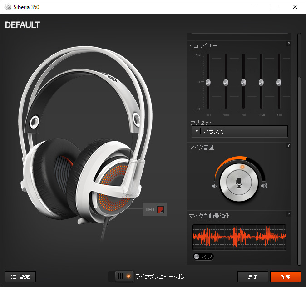306x287 pixels.
Task: Click the orange 保存 save button
Action: 285,277
